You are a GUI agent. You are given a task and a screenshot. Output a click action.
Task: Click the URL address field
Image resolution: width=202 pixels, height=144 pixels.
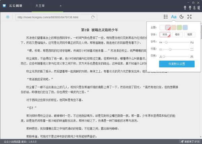point(56,17)
